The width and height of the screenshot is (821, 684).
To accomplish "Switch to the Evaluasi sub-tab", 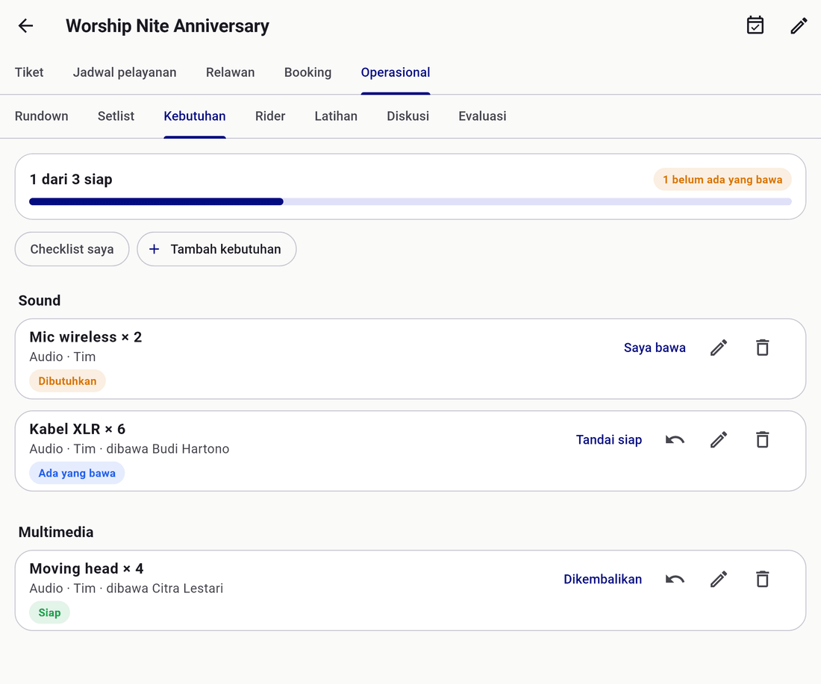I will (x=482, y=116).
